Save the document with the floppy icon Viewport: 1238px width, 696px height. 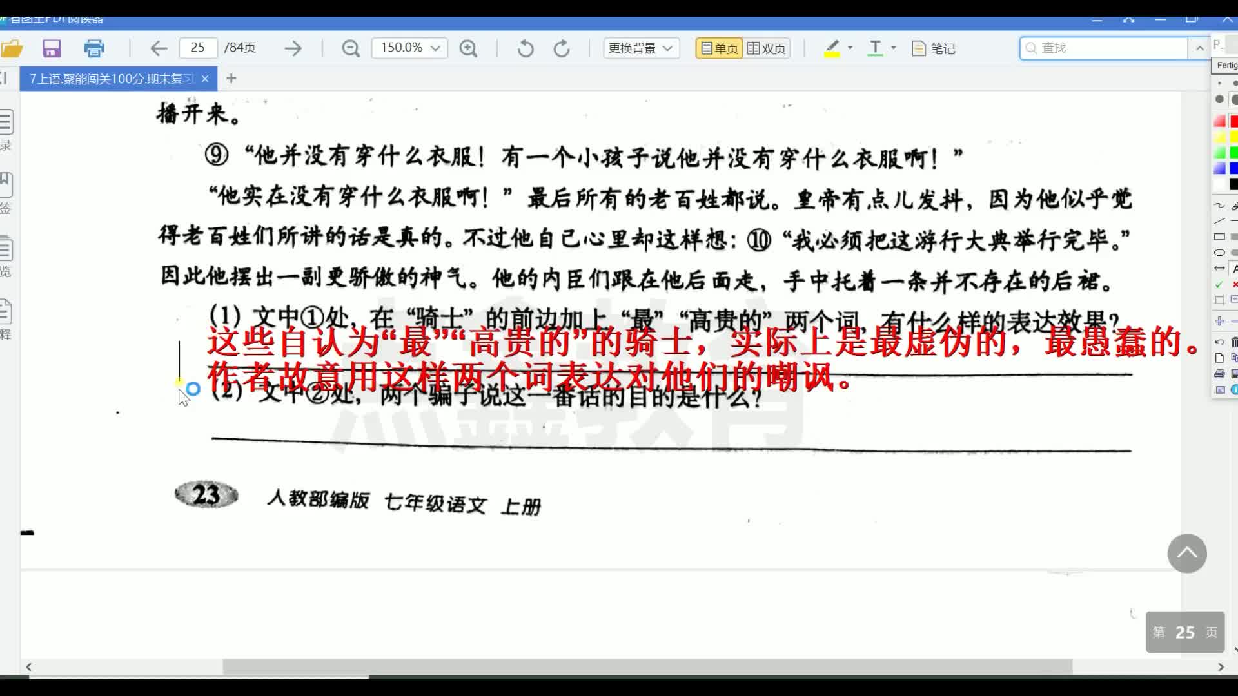click(x=52, y=48)
